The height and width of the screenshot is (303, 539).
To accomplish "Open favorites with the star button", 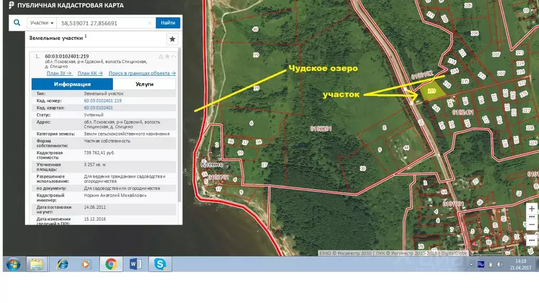I will [x=172, y=39].
